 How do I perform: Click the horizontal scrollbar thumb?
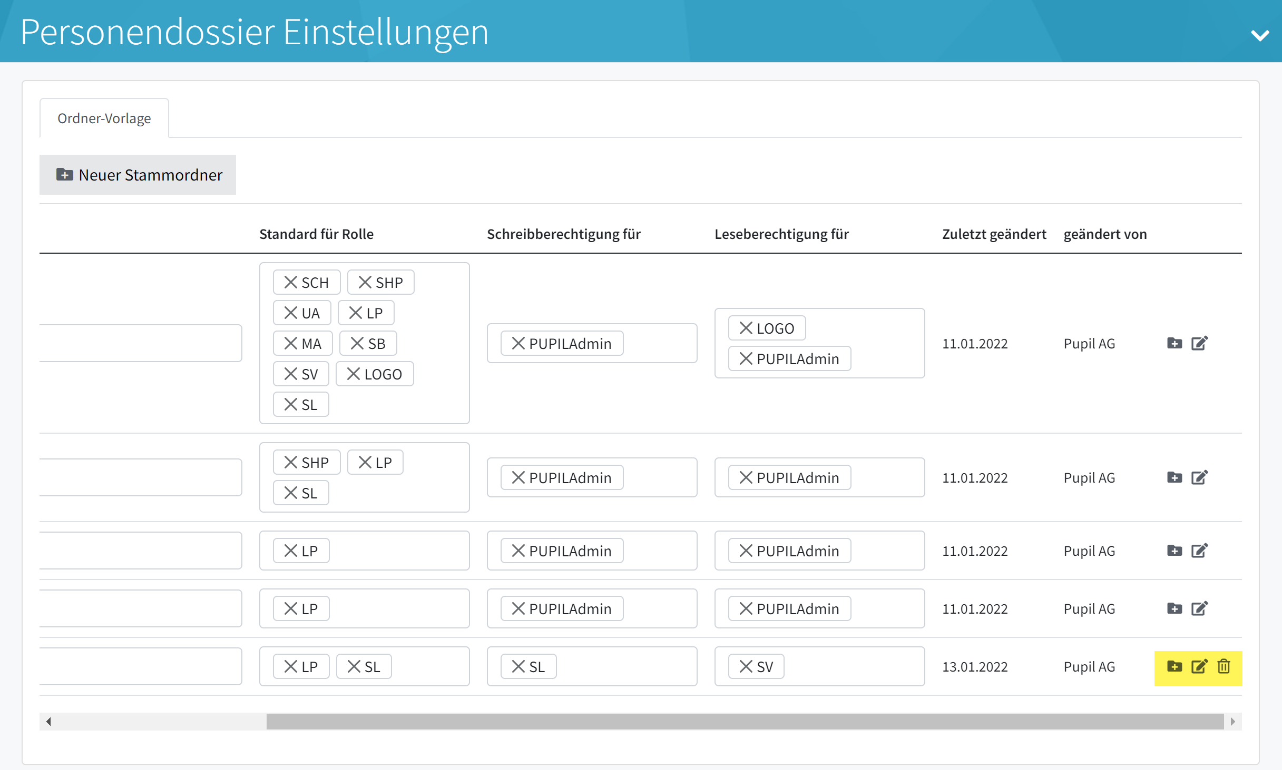[x=745, y=721]
